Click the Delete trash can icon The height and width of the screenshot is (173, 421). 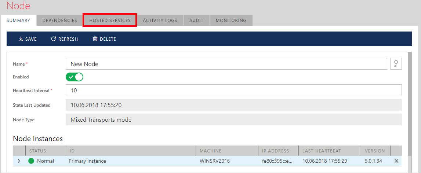95,39
